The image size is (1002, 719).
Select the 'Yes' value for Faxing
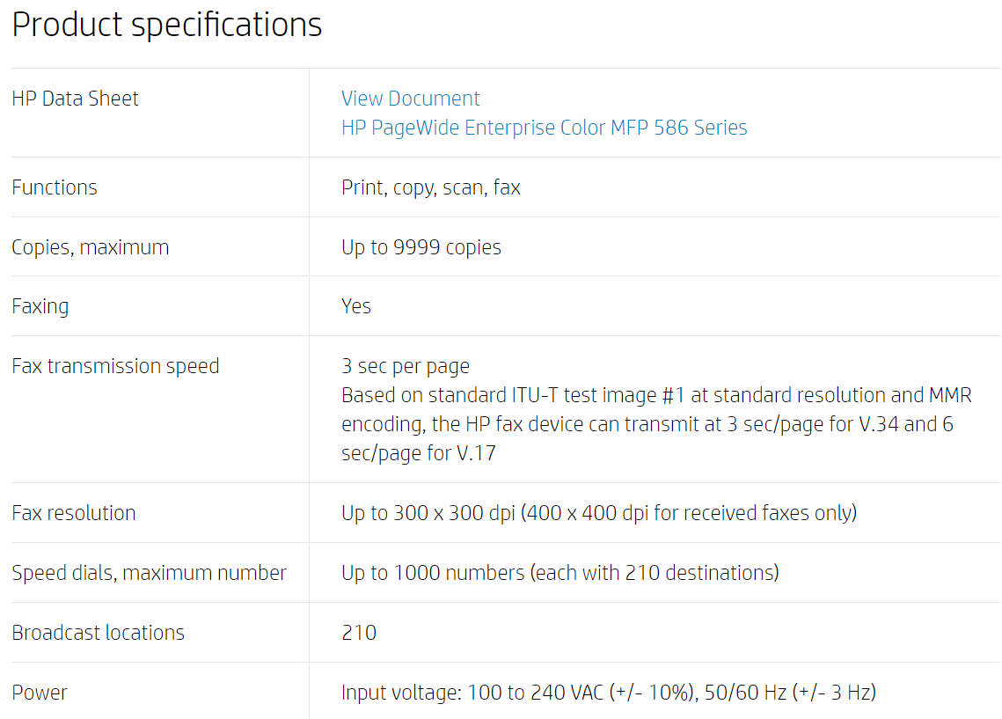(355, 306)
